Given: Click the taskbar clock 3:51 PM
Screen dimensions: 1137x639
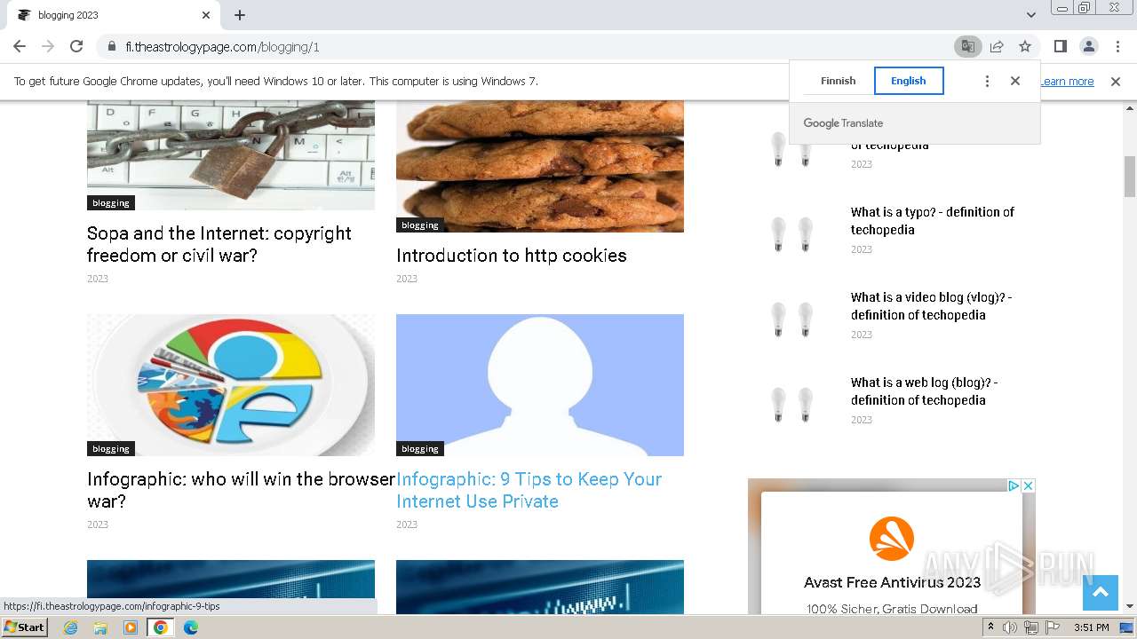Looking at the screenshot, I should click(1091, 627).
